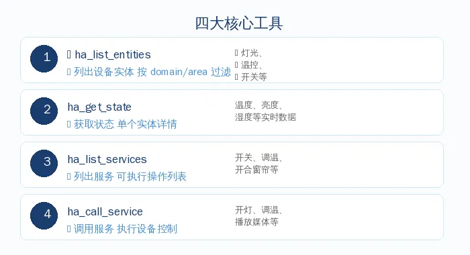
Task: Click the number 3 circle badge
Action: [x=44, y=163]
